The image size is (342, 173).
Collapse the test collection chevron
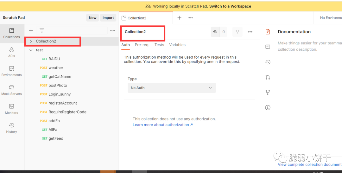[31, 50]
